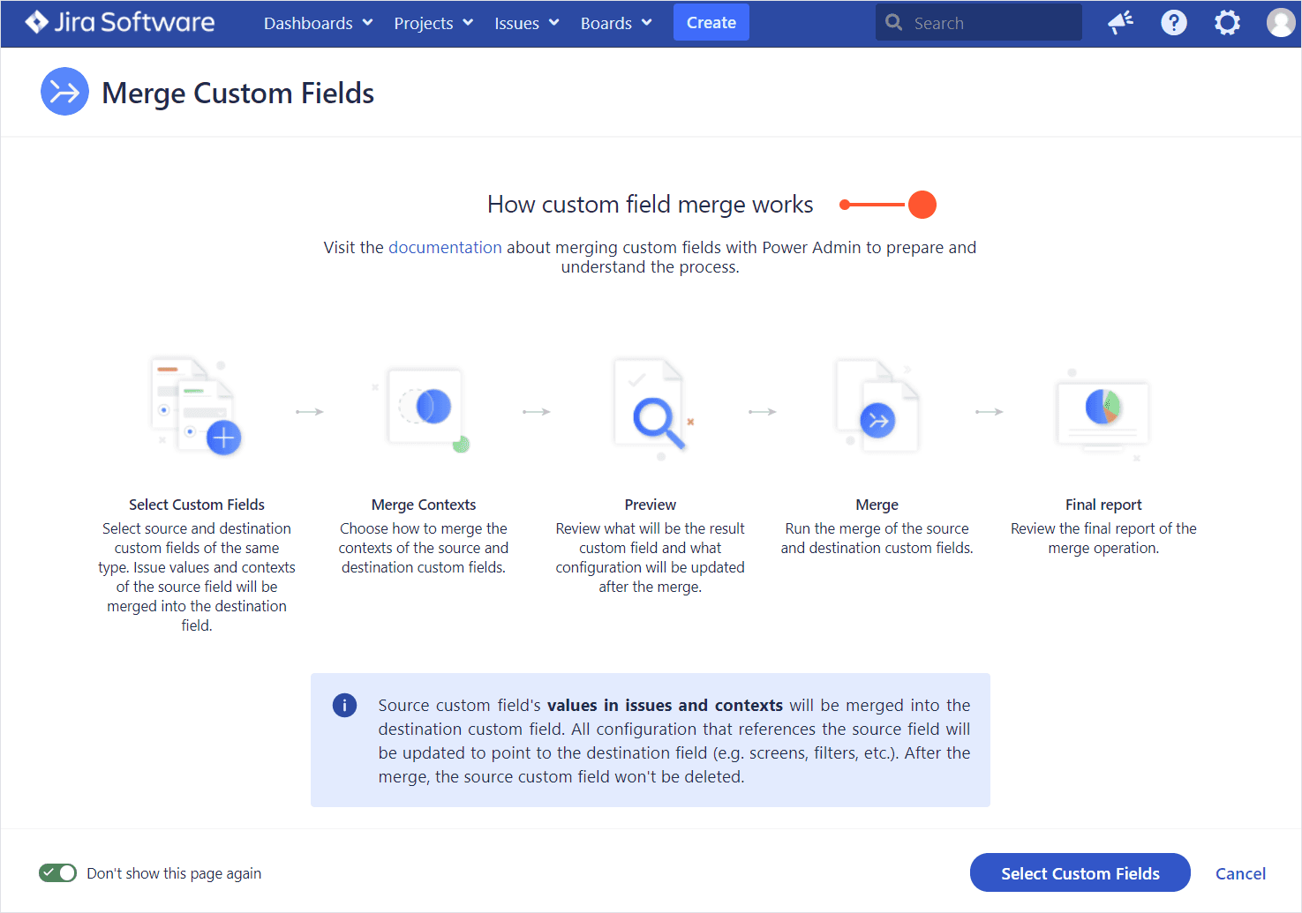The height and width of the screenshot is (913, 1302).
Task: Click the Select Custom Fields button
Action: click(x=1080, y=872)
